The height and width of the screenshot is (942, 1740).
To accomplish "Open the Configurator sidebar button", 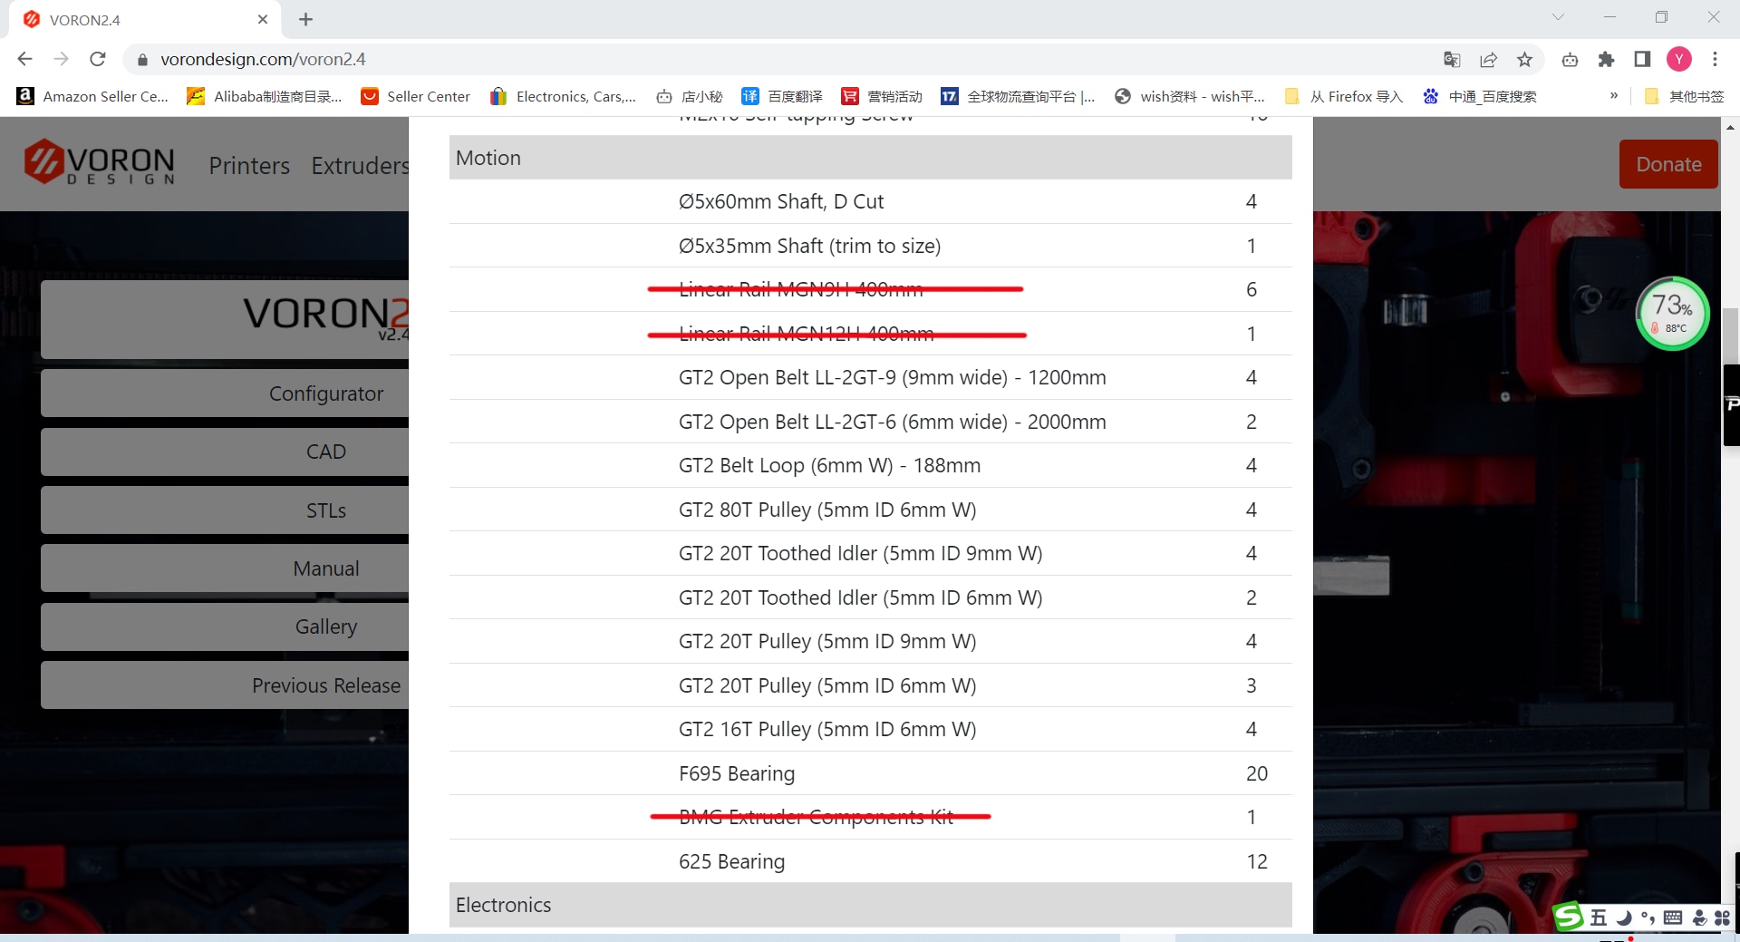I will 225,393.
